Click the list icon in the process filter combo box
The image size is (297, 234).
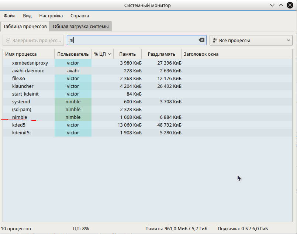(215, 40)
